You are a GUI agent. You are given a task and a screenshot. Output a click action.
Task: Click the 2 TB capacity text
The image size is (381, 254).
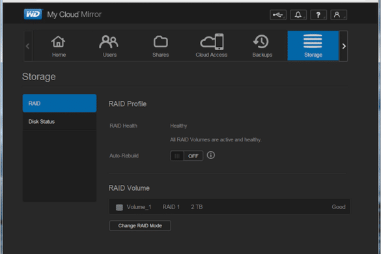tap(197, 207)
